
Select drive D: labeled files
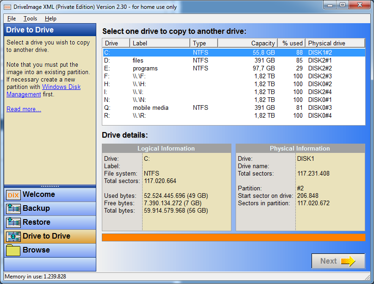234,60
